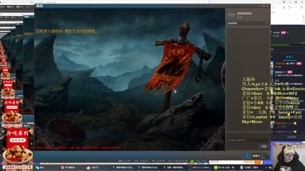Click the large 冷吃系列 ad banner
The image size is (305, 171).
tap(18, 149)
